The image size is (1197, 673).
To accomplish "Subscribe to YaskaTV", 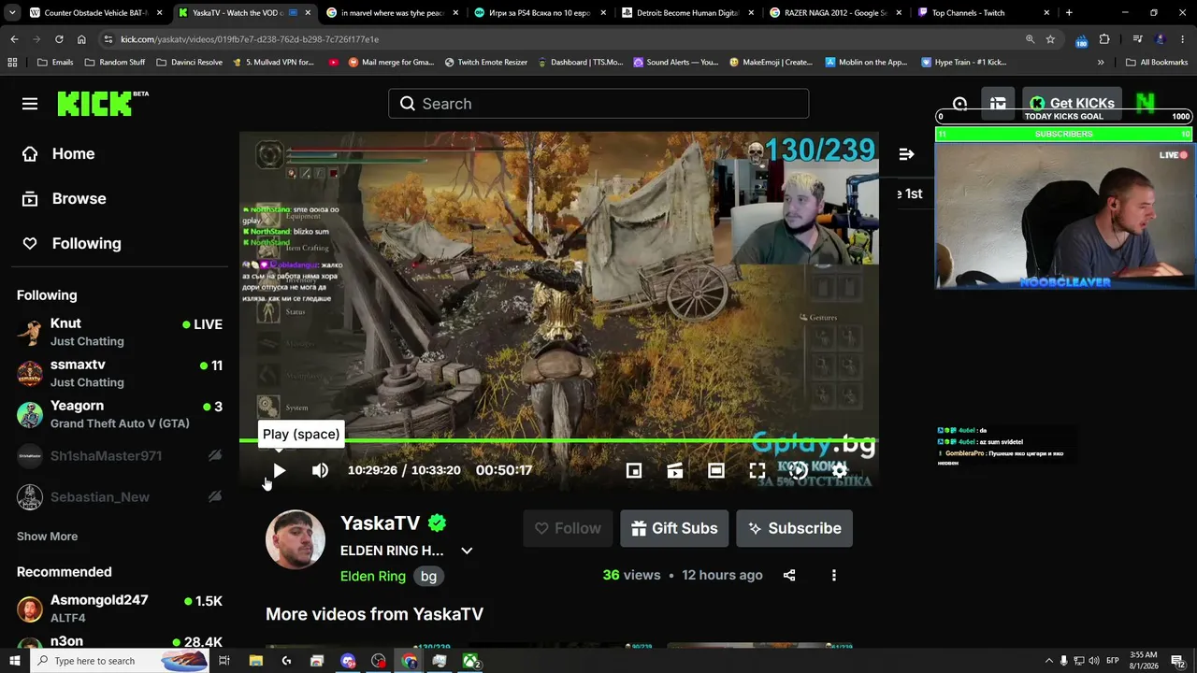I will pyautogui.click(x=794, y=528).
